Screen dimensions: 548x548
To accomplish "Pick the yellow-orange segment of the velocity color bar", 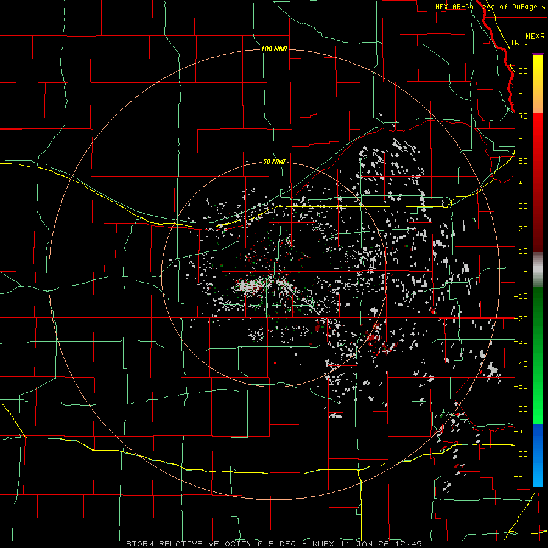I will point(538,84).
